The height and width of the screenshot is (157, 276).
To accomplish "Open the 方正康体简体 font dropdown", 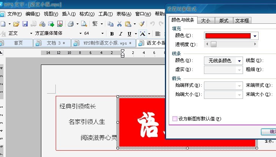I will [x=80, y=33].
